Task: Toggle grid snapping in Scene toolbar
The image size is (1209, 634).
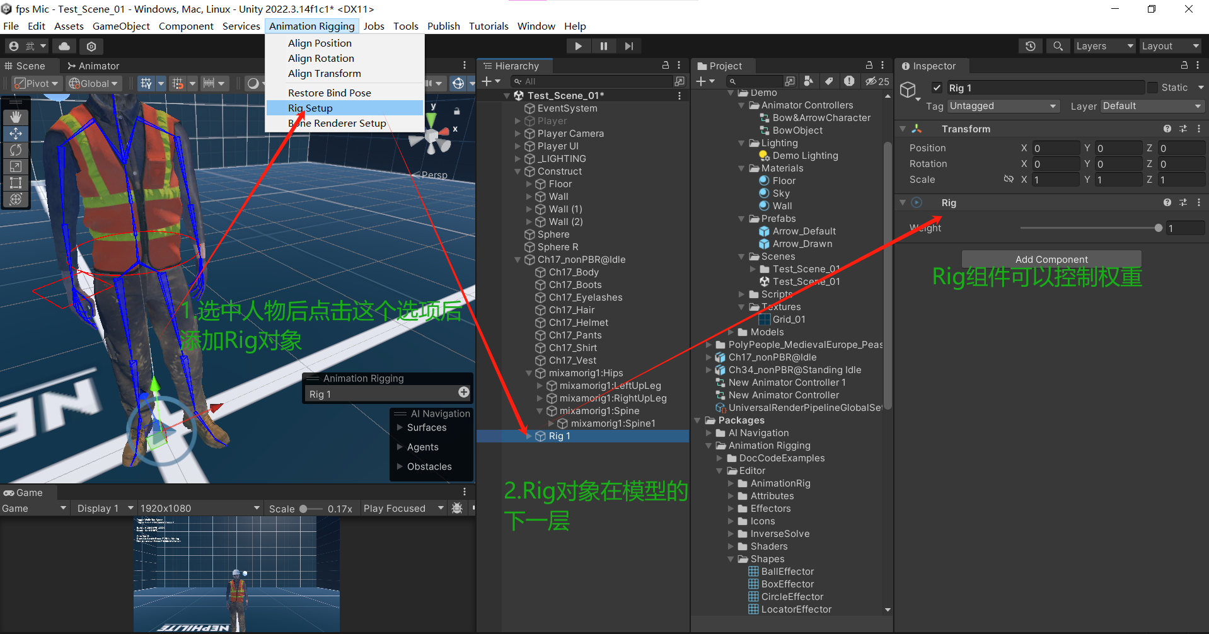Action: [x=177, y=83]
